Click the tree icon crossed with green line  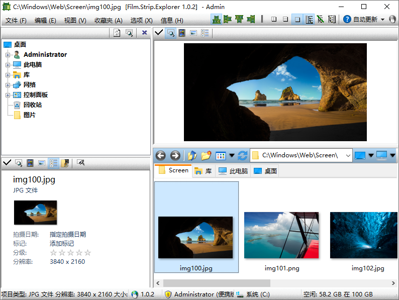point(321,19)
